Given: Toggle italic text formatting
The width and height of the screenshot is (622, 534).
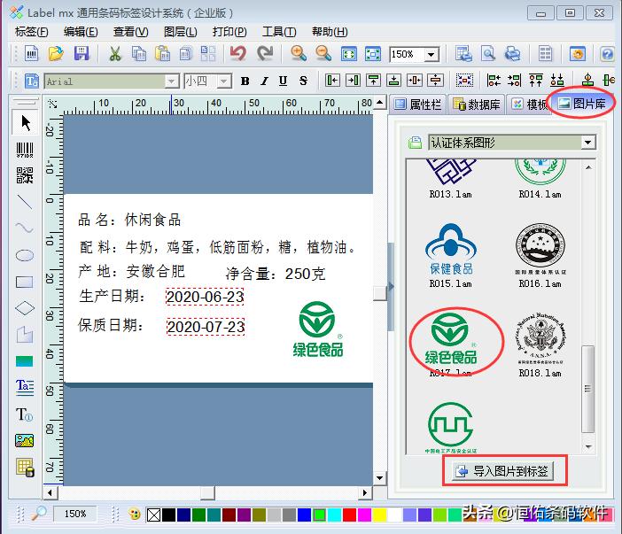Looking at the screenshot, I should pos(264,81).
